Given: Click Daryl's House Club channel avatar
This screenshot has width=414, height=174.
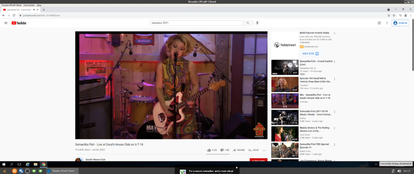Looking at the screenshot, I should pos(79,159).
